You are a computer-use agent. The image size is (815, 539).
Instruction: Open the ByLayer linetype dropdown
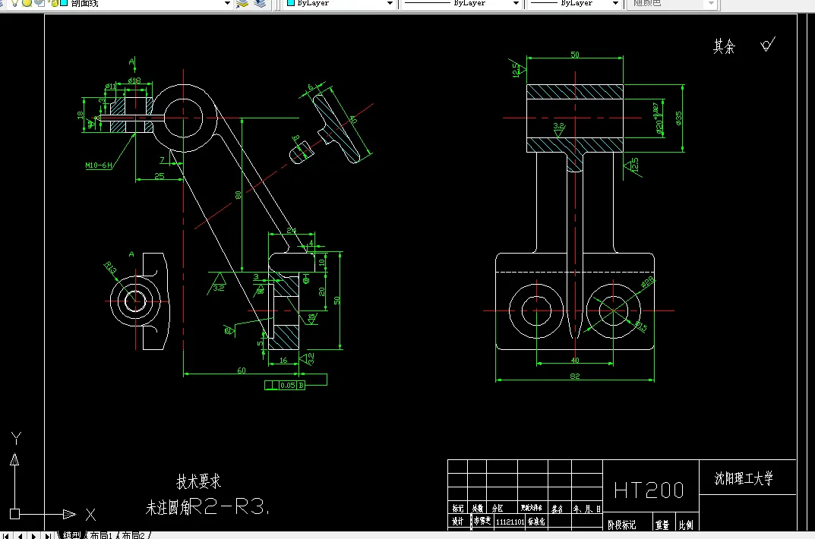click(516, 3)
